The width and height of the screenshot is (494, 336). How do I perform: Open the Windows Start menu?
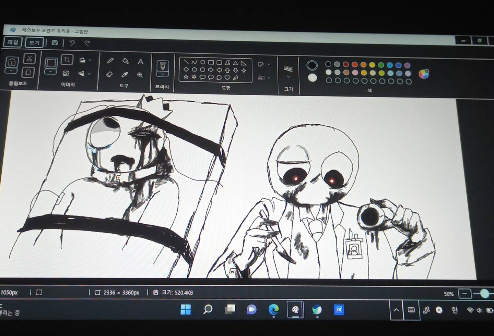coord(186,310)
